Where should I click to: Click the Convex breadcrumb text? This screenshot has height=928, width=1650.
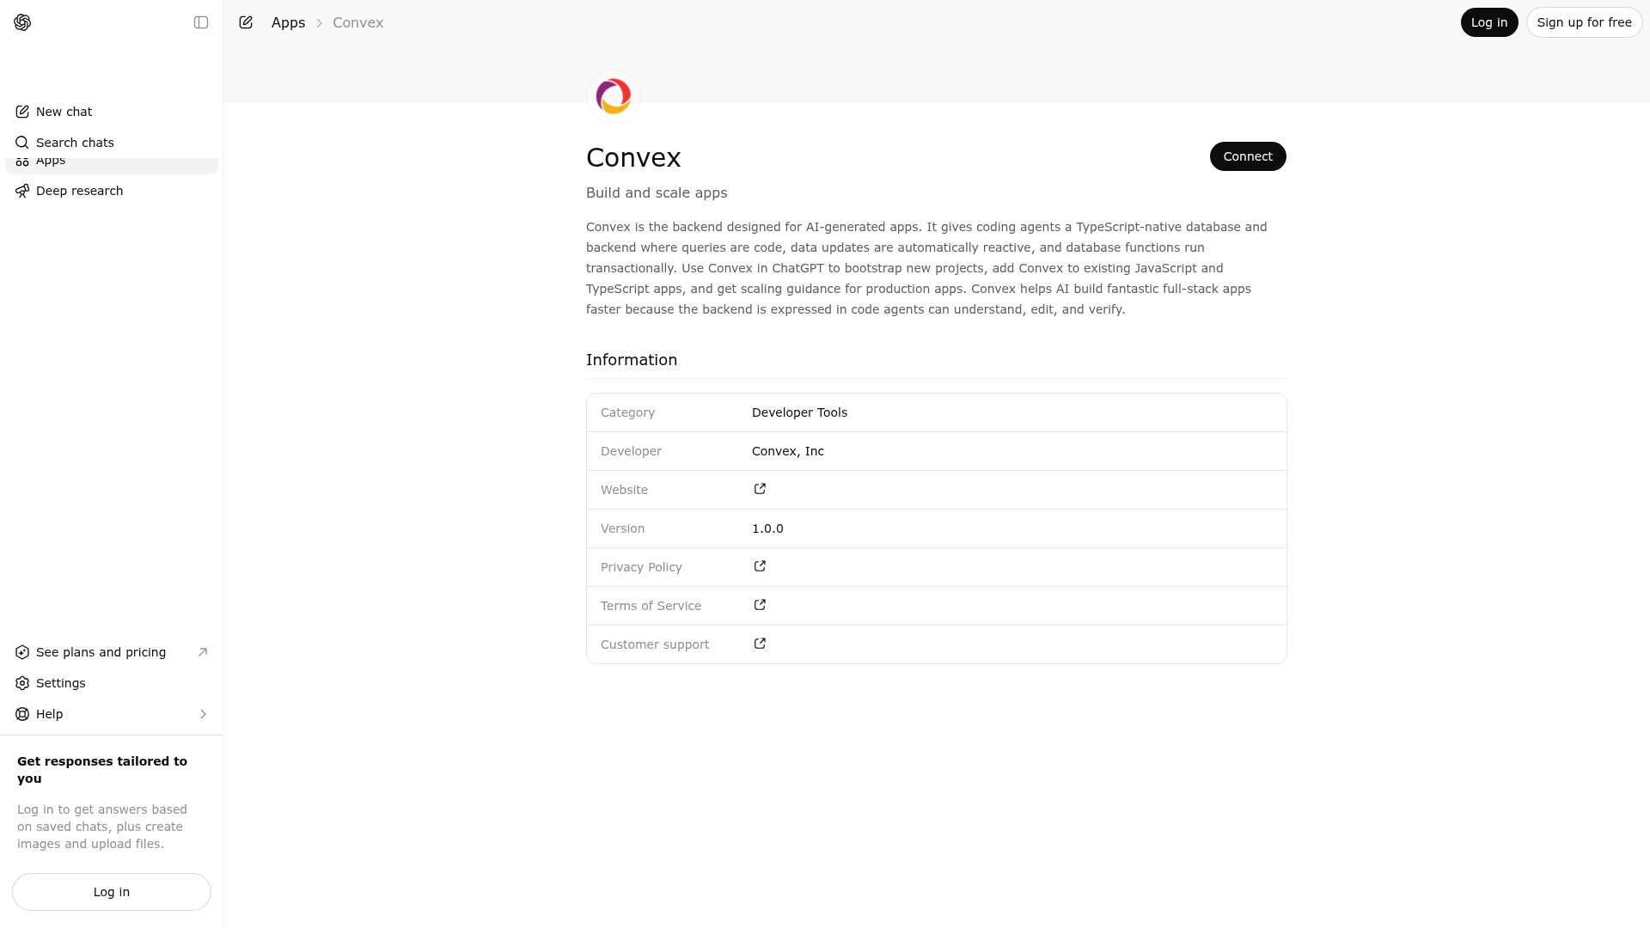(x=357, y=23)
